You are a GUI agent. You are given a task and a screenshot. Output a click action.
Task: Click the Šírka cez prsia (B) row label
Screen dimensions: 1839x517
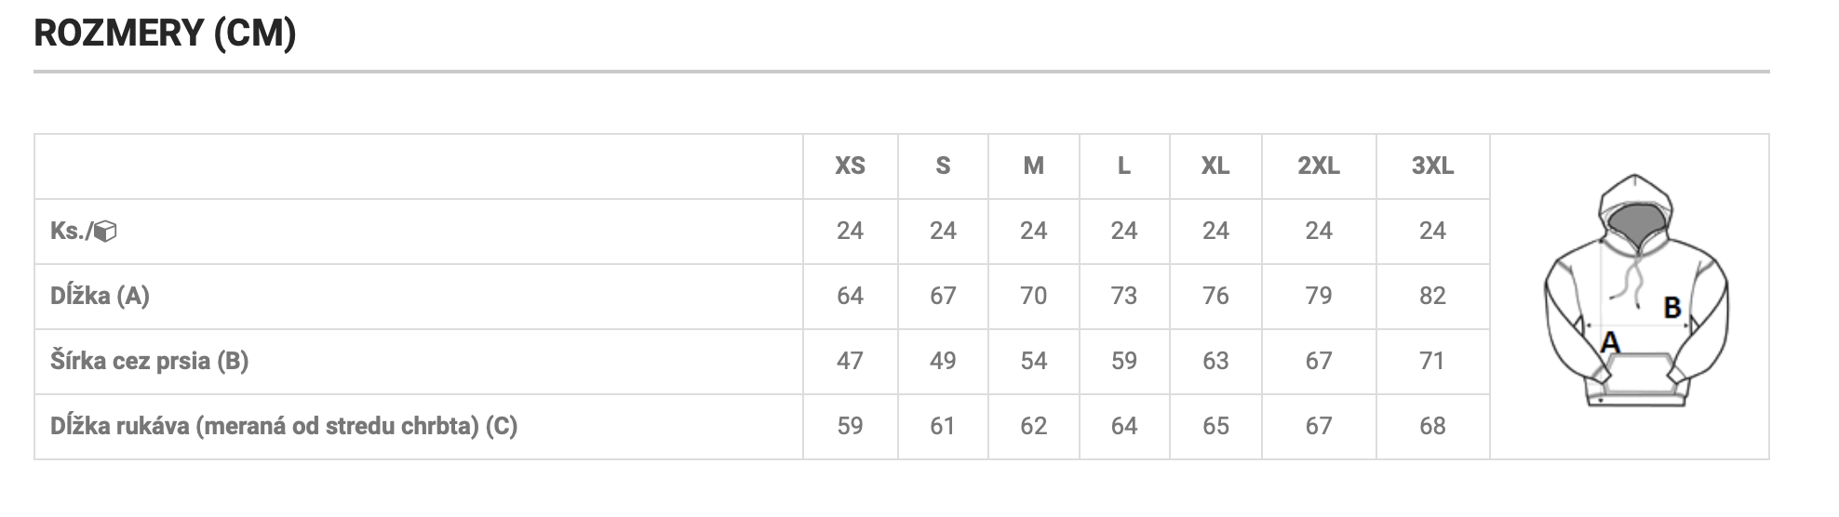coord(150,361)
